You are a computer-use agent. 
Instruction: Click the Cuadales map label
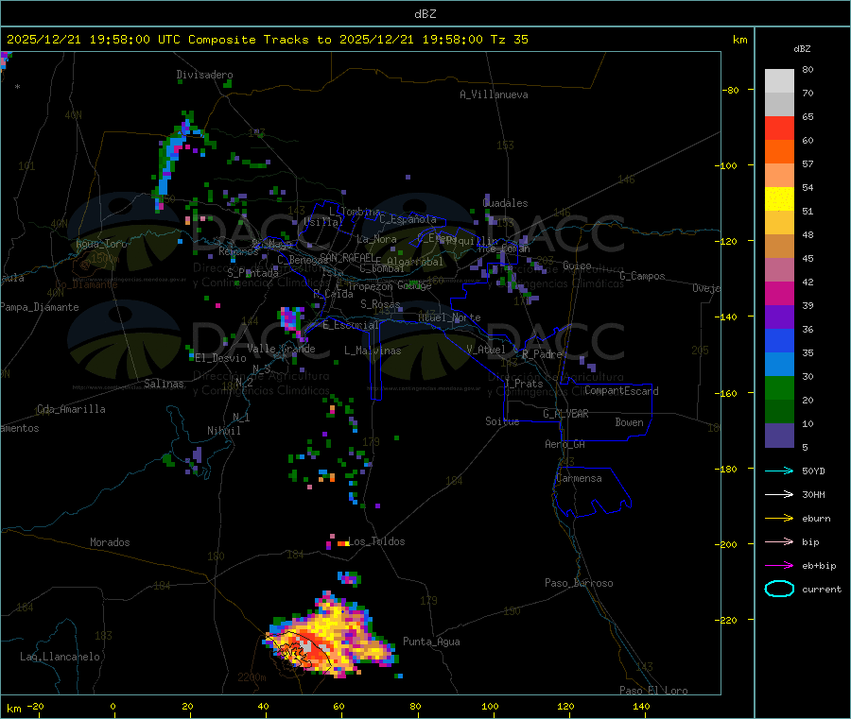[x=505, y=203]
